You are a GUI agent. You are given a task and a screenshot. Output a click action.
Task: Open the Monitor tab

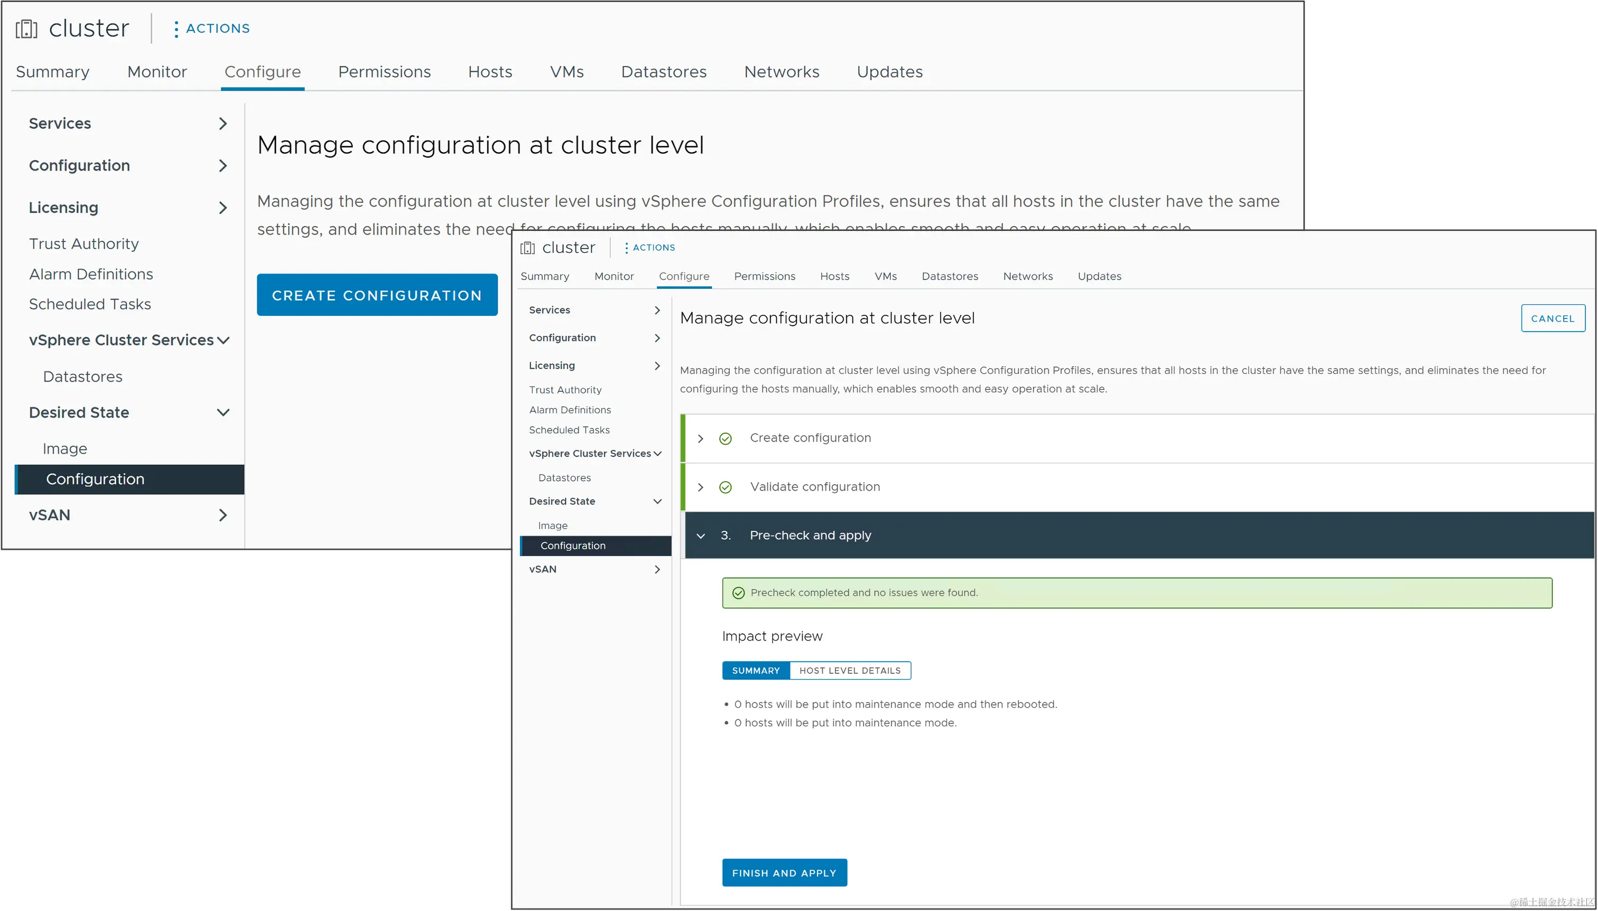(156, 71)
